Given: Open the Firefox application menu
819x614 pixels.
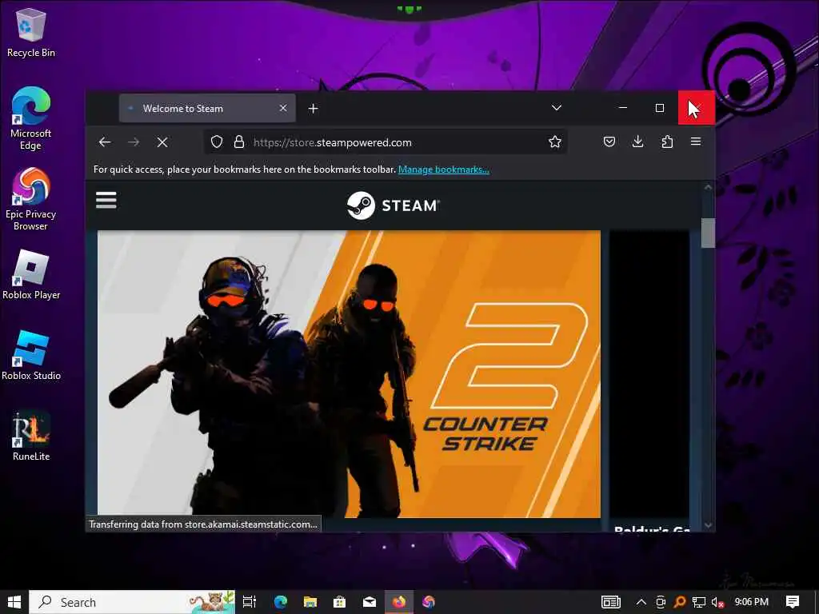Looking at the screenshot, I should [x=696, y=142].
